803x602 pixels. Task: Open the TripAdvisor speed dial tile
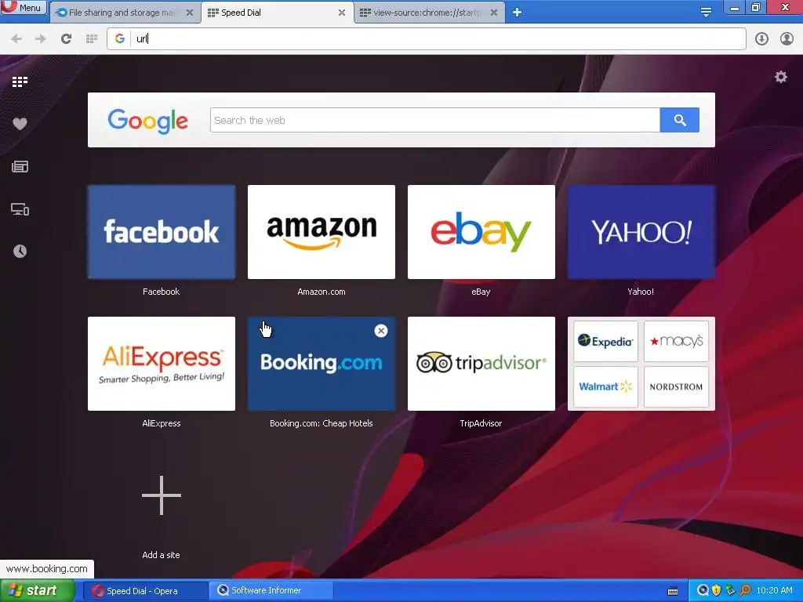[481, 364]
